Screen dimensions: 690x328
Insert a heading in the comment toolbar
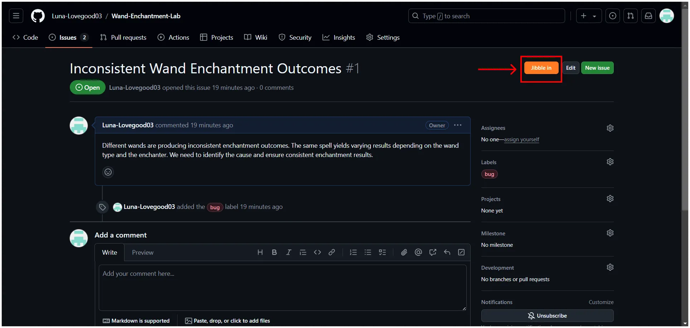260,253
